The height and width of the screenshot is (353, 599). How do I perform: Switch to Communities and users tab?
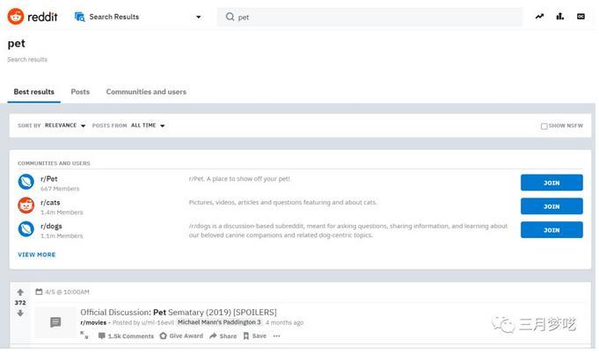(146, 92)
